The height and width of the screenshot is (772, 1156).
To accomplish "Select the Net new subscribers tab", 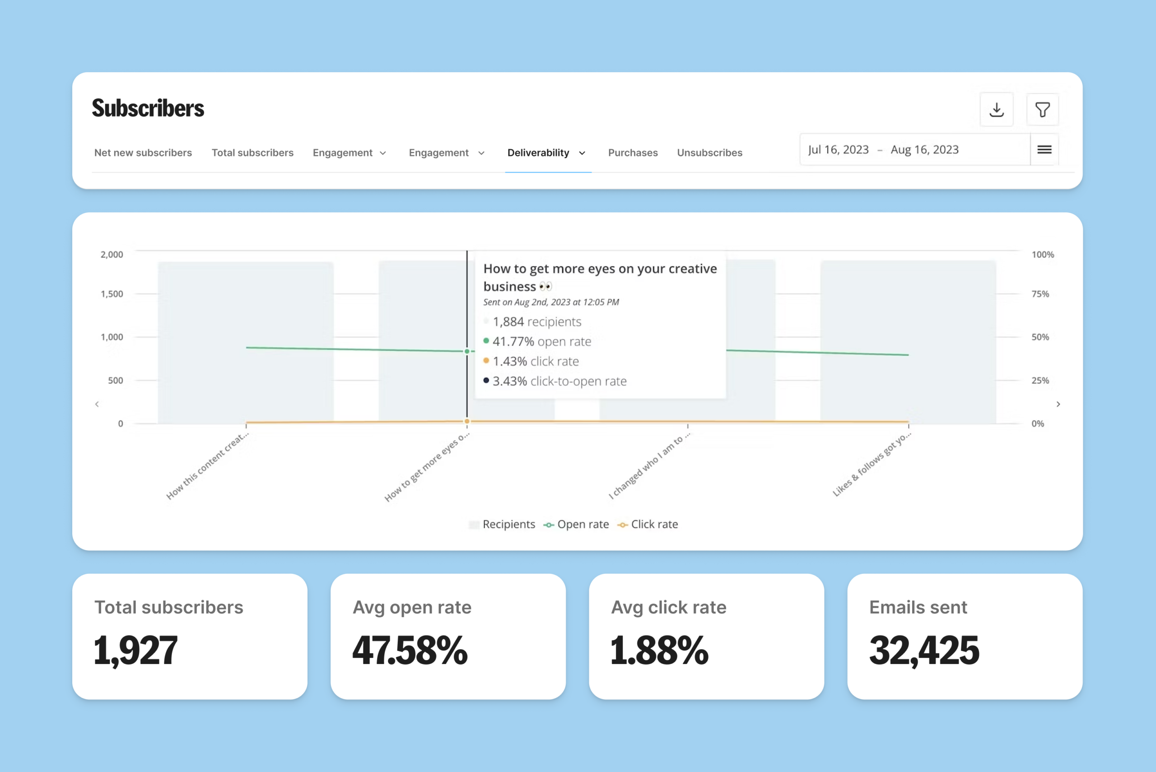I will pos(143,153).
